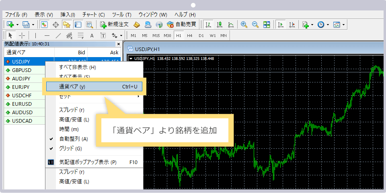This screenshot has height=193, width=386.
Task: Click the 新規注文 new order button
Action: (x=114, y=25)
